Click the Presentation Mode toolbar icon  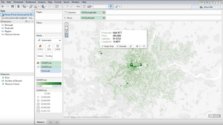click(84, 6)
